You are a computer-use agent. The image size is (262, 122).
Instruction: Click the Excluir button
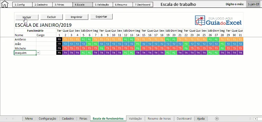pos(52,17)
